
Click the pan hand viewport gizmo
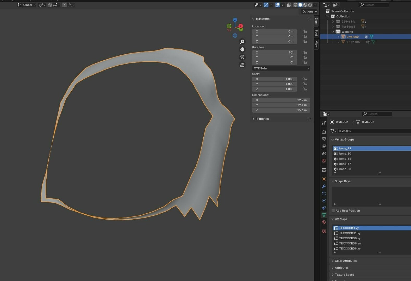point(242,49)
